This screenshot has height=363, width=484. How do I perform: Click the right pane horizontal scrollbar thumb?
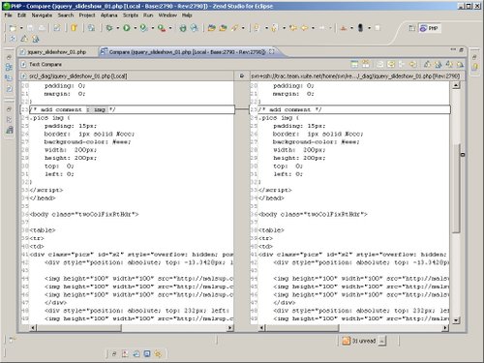tap(302, 328)
